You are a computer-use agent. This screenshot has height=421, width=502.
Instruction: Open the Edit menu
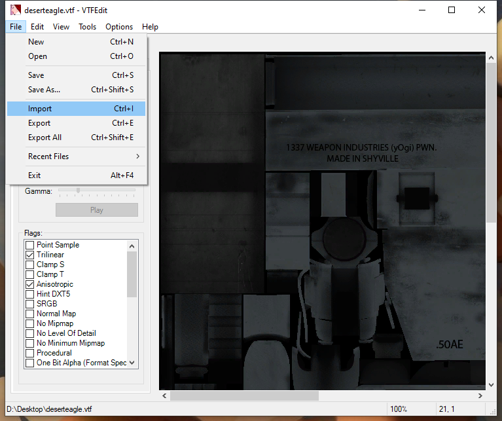coord(37,27)
